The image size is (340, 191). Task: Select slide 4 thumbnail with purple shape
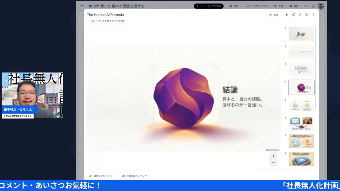[301, 87]
